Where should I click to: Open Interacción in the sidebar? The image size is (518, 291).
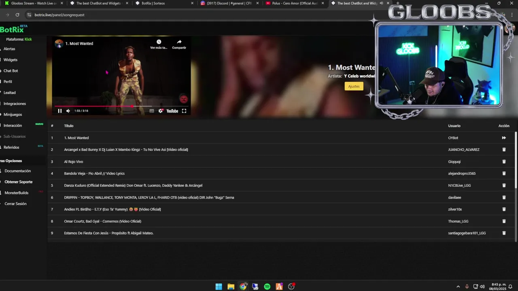13,126
